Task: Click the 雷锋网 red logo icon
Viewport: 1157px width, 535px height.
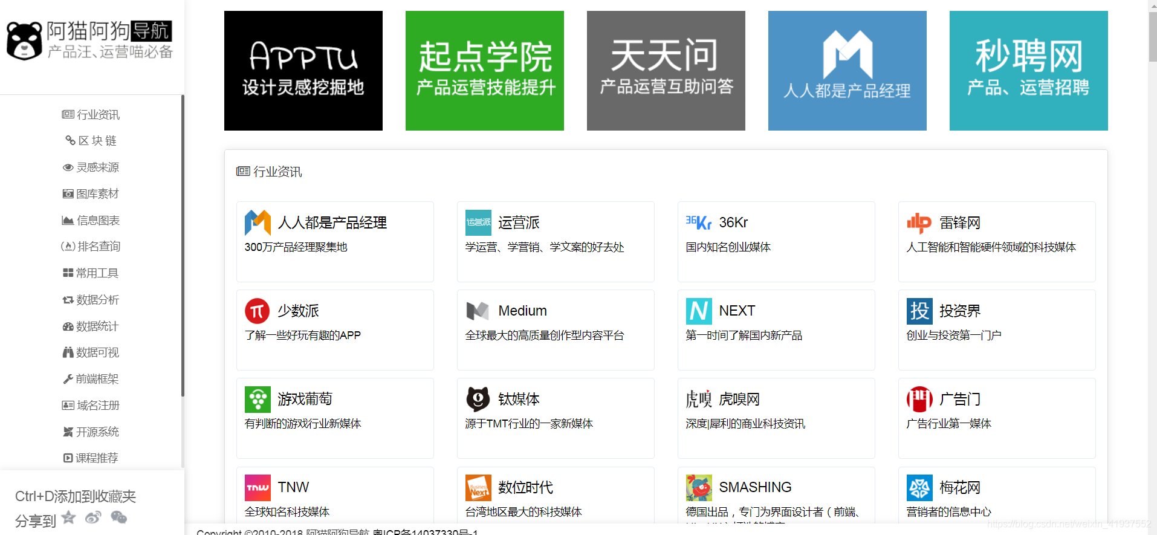Action: click(919, 223)
